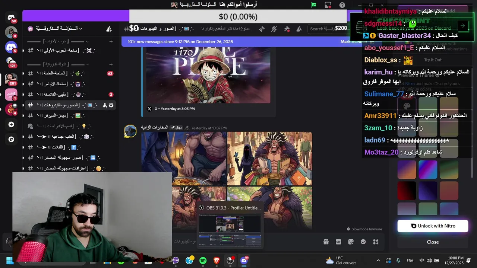Open forum قسم-الاقتراحات
The width and height of the screenshot is (477, 268).
[x=70, y=126]
